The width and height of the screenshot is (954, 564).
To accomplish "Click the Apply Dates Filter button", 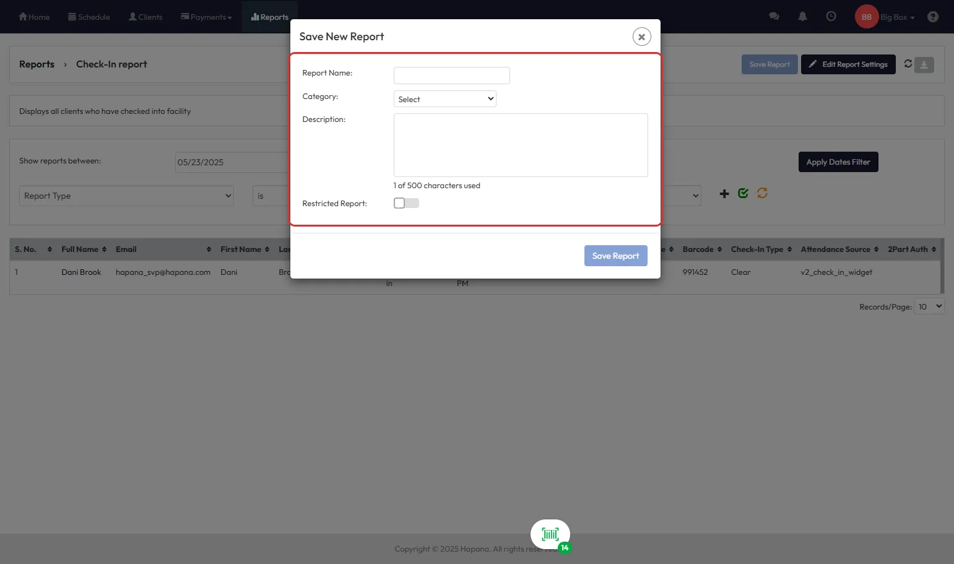I will tap(838, 162).
